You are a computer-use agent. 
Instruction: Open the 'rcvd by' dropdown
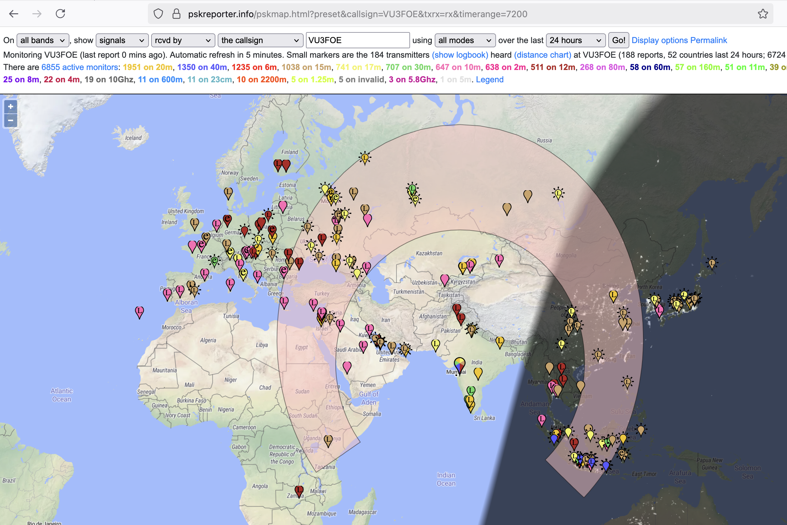183,41
